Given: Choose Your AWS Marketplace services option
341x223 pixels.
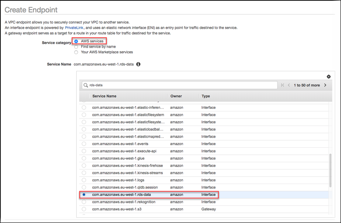Looking at the screenshot, I should click(x=76, y=52).
